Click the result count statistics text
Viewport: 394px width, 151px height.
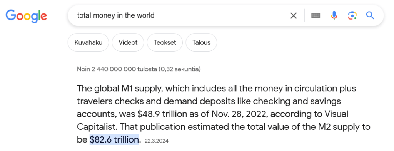click(139, 69)
